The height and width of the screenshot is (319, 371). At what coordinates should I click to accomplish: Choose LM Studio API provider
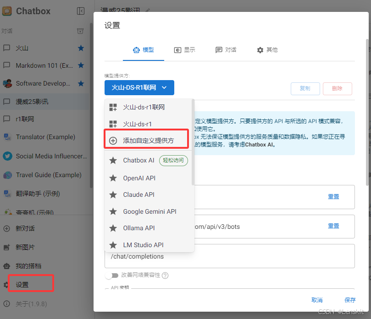click(148, 245)
